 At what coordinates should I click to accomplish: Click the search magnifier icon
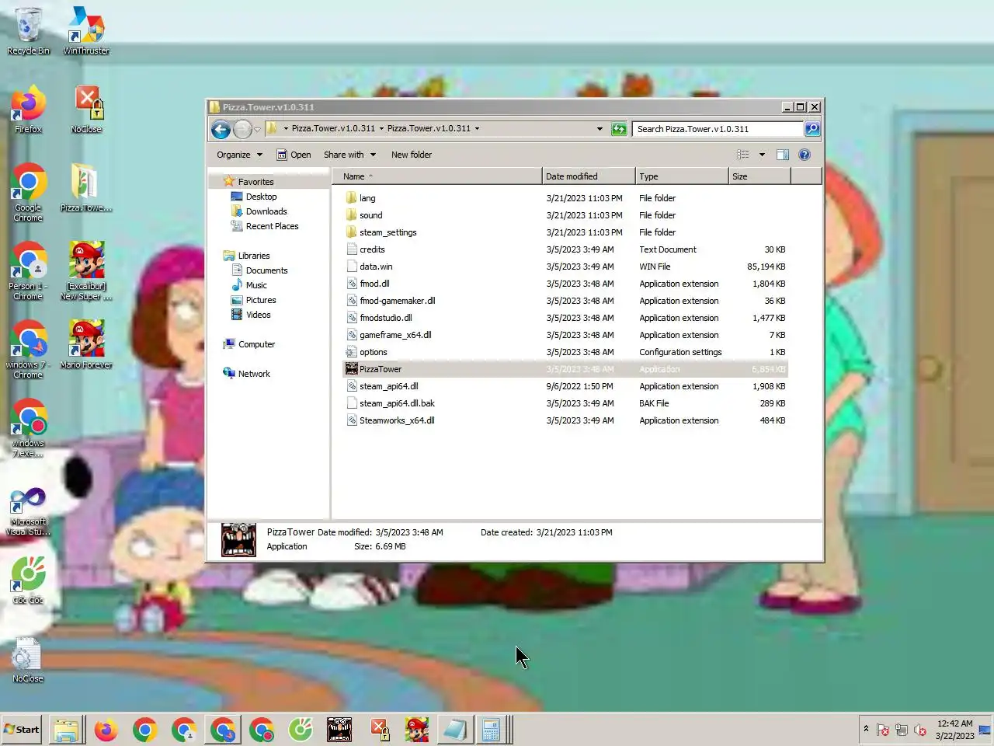812,129
